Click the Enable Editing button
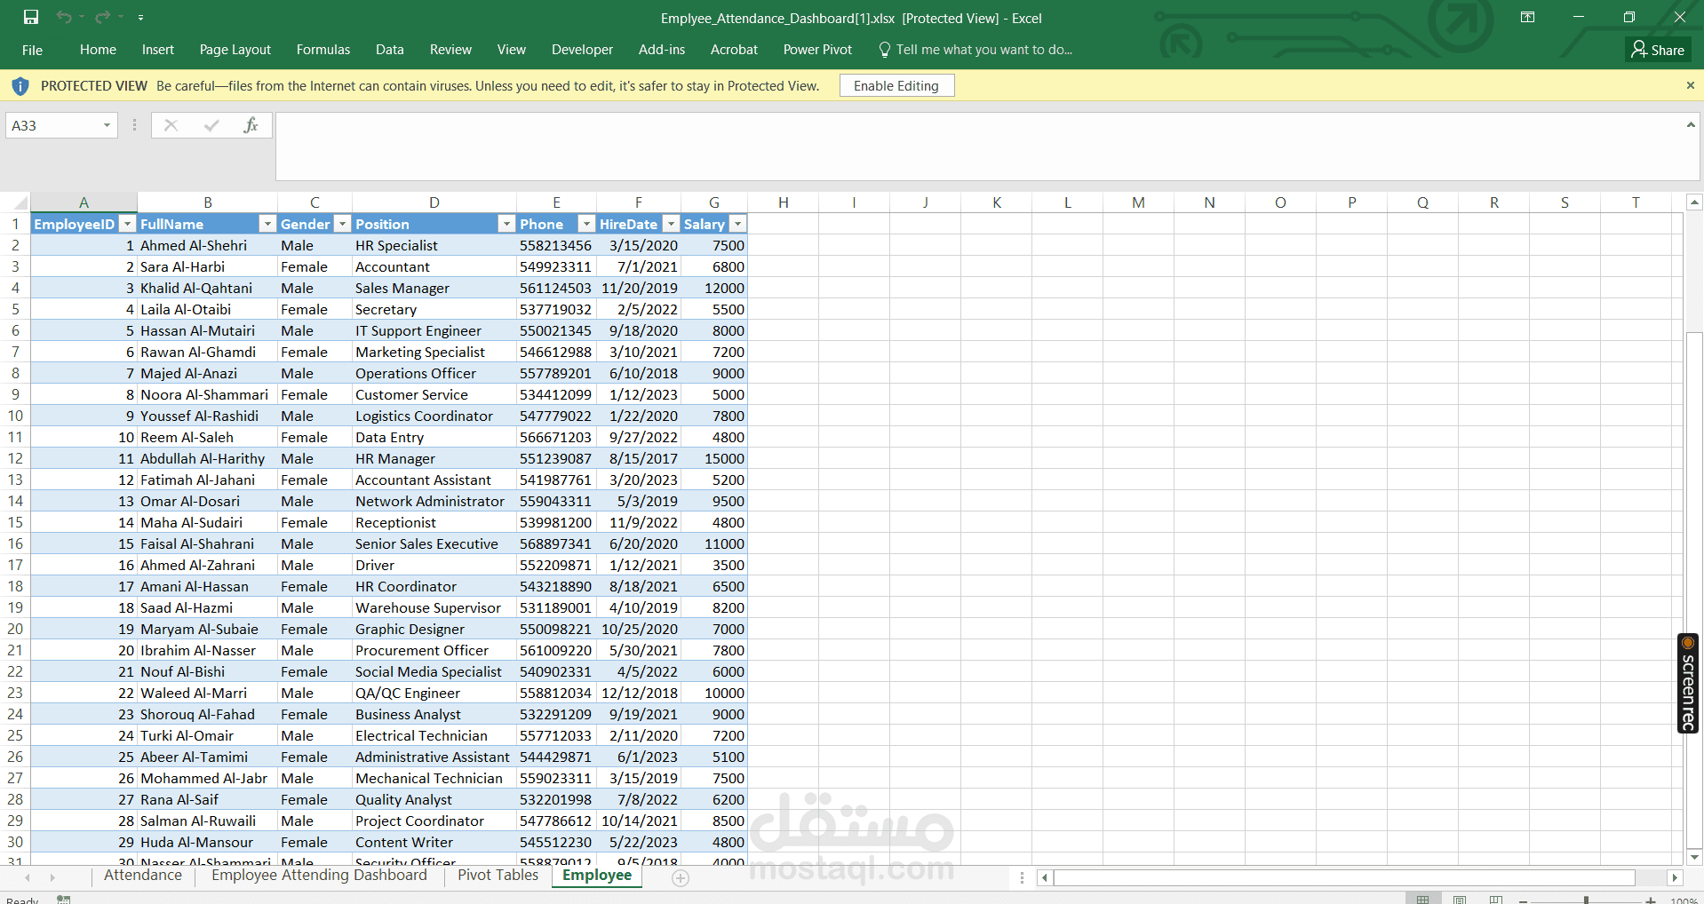 click(x=896, y=85)
